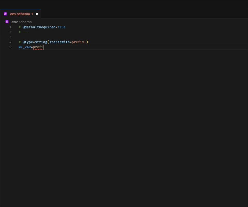This screenshot has height=207, width=248.
Task: Click the # --- separator comment on line 2
Action: pyautogui.click(x=23, y=32)
